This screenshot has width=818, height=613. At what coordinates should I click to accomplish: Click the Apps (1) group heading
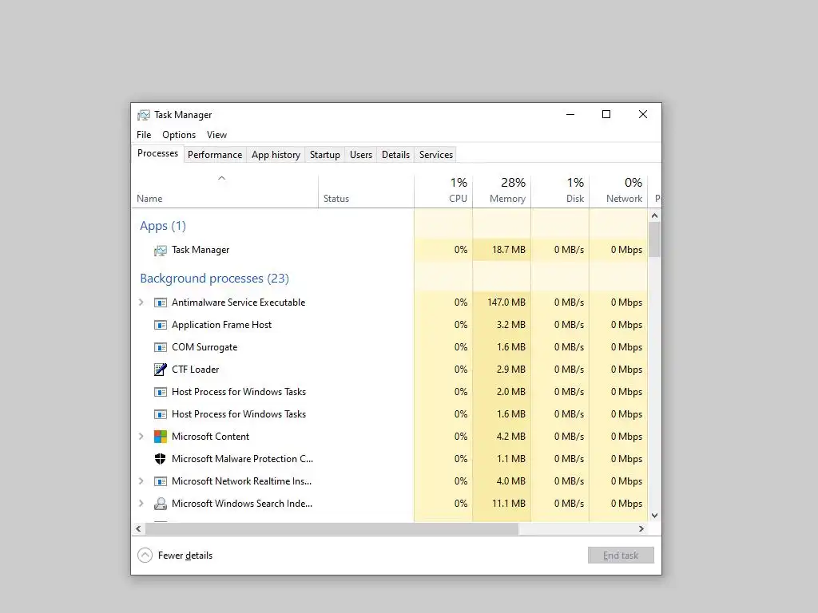(163, 226)
